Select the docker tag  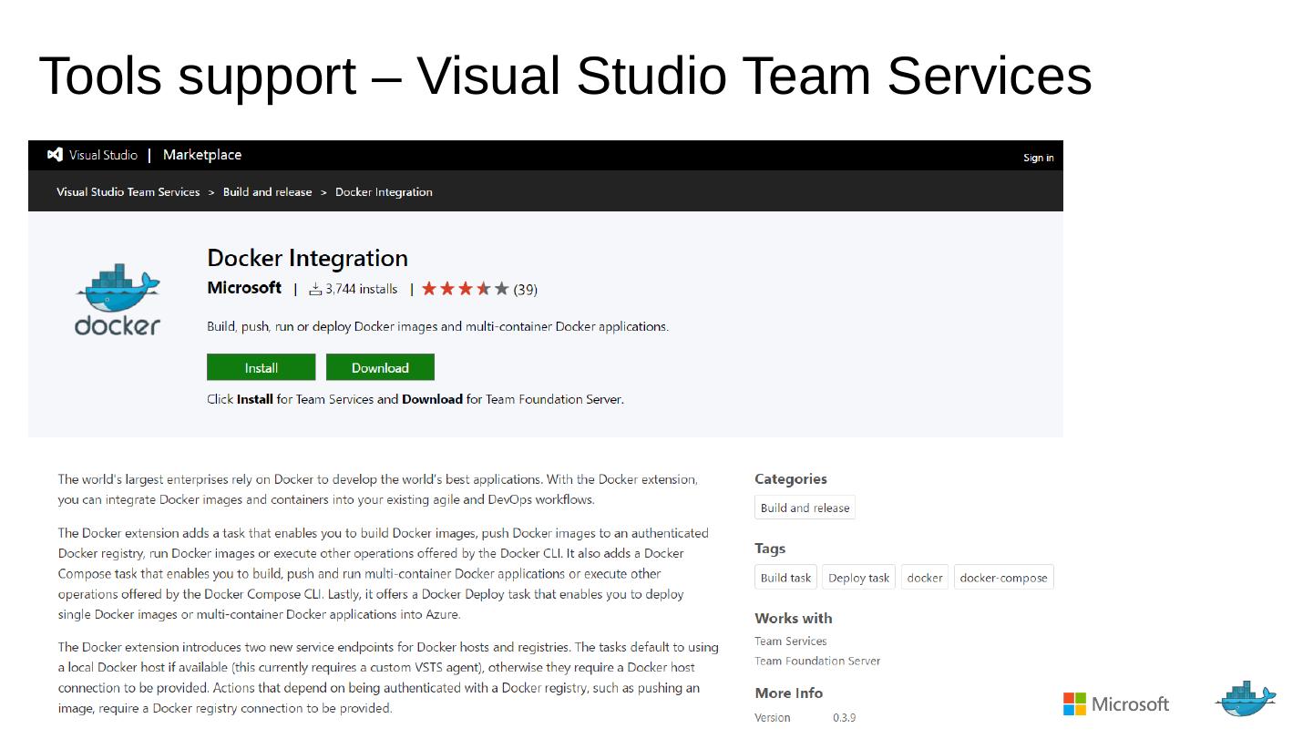(925, 578)
